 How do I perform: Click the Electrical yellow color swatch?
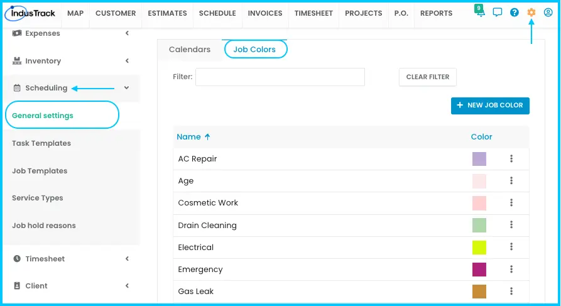[x=479, y=248]
